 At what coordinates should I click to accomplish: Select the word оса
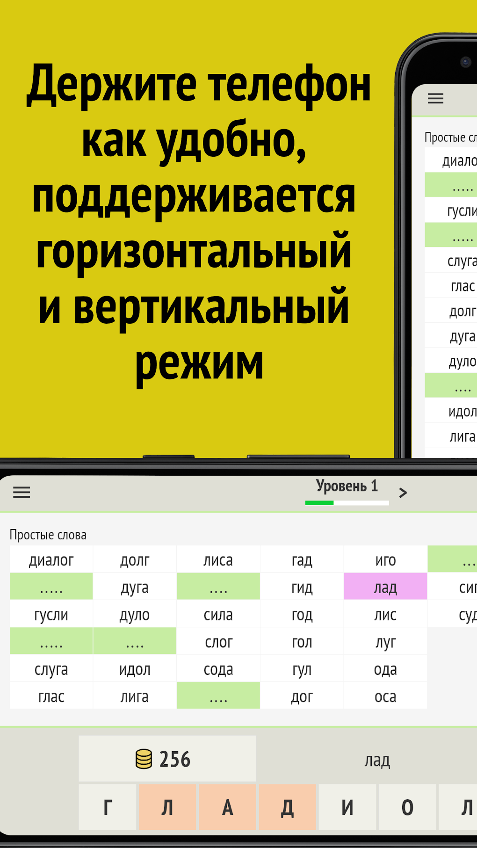[385, 696]
